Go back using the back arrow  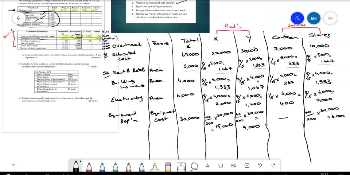(19, 18)
